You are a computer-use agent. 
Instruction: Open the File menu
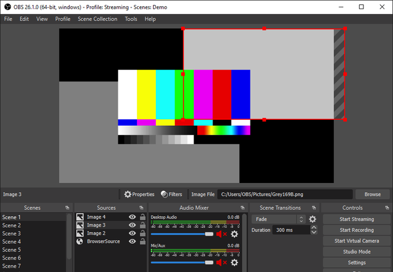(x=8, y=19)
